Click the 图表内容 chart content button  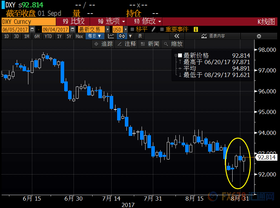point(214,36)
